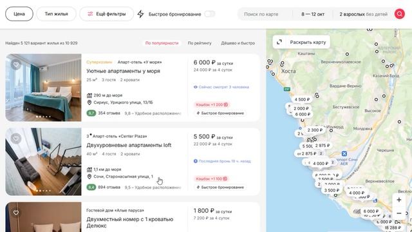Open listing title Уютные апартаменты у моря
The height and width of the screenshot is (232, 412).
point(123,71)
